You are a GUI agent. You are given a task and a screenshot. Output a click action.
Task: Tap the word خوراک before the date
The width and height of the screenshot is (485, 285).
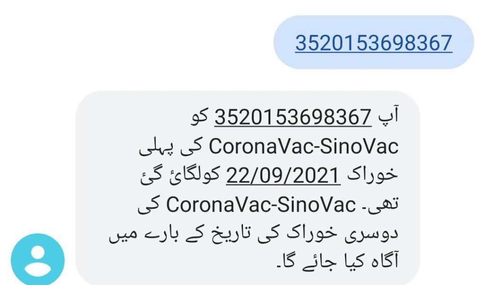tap(372, 175)
